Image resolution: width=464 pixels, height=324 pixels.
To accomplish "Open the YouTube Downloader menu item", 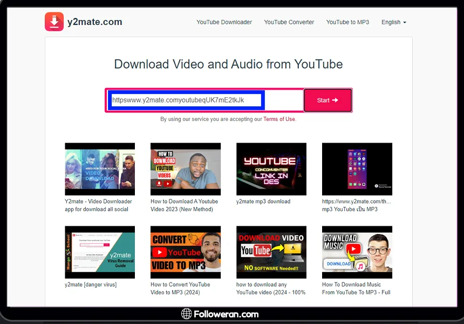I will (x=224, y=22).
